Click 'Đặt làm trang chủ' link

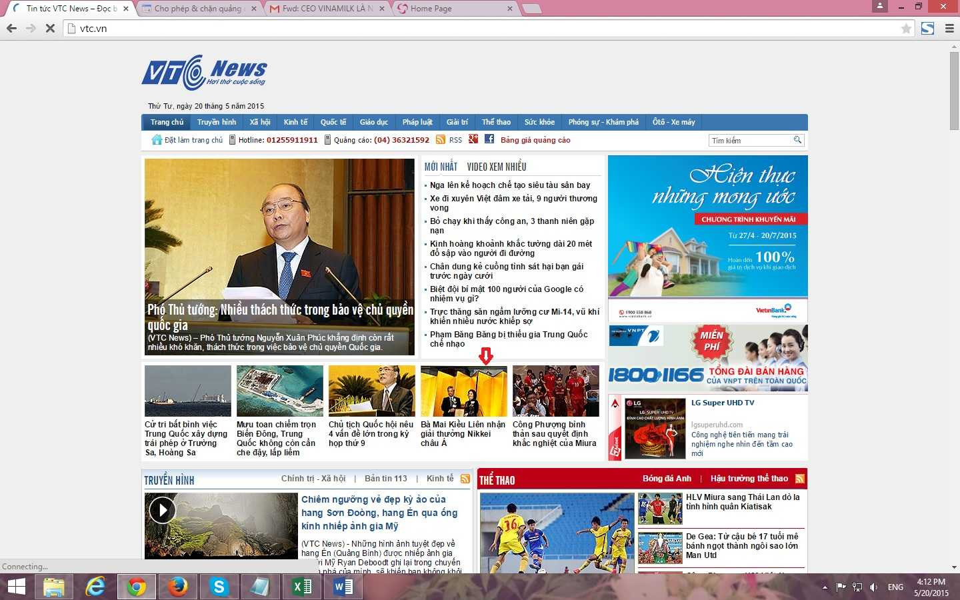(193, 140)
